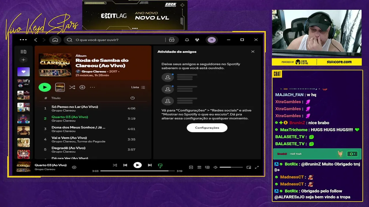
Task: Open the Lista view options dropdown
Action: click(x=138, y=87)
